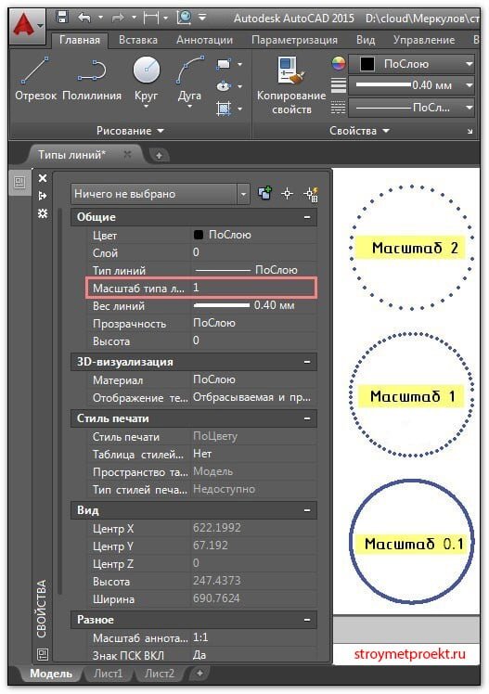
Task: Click the save icon in quick access toolbar
Action: (x=62, y=18)
